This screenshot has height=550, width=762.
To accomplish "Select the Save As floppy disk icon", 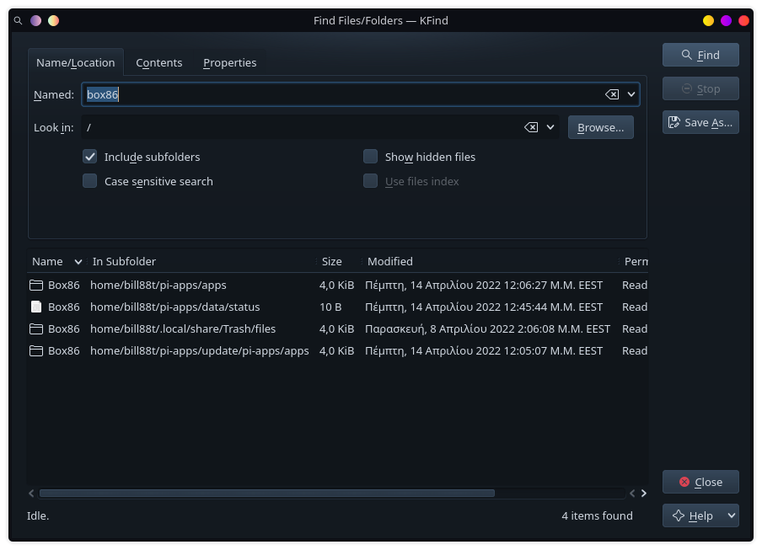I will [674, 121].
